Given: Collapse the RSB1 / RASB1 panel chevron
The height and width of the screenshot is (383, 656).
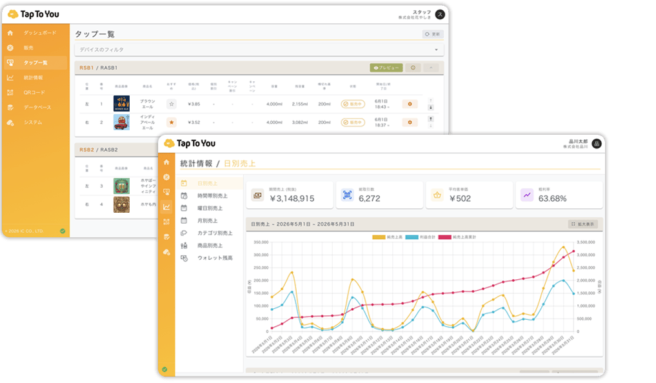Looking at the screenshot, I should click(x=431, y=68).
